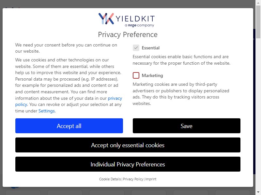Choose Accept only essential cookies
Image resolution: width=261 pixels, height=195 pixels.
click(x=128, y=145)
